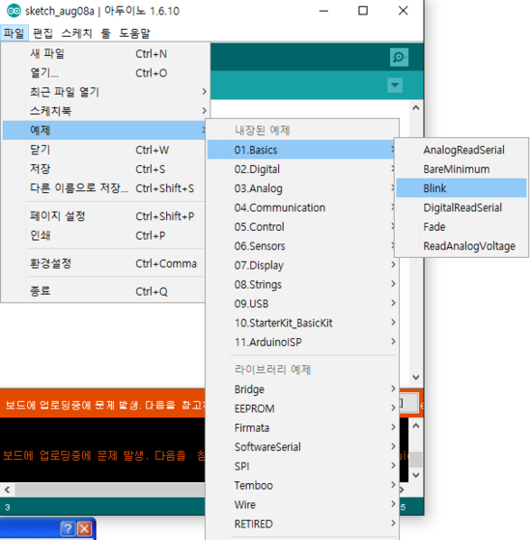Expand 최근 파일 열기 submenu
Screen dimensions: 531x540
(105, 92)
